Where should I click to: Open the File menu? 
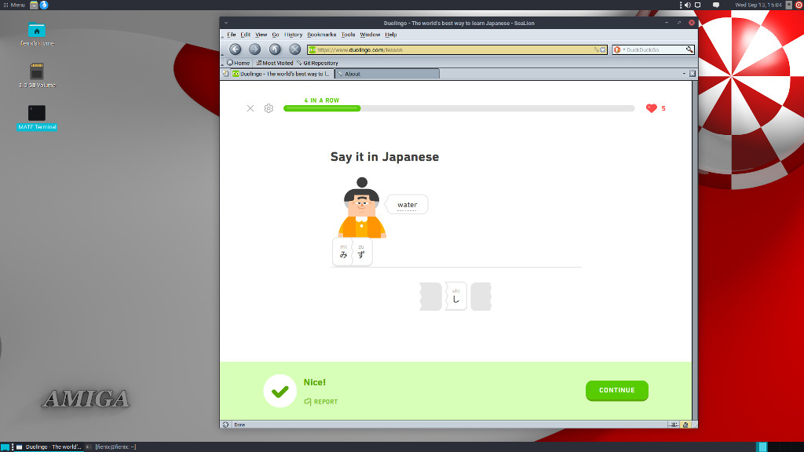[232, 35]
